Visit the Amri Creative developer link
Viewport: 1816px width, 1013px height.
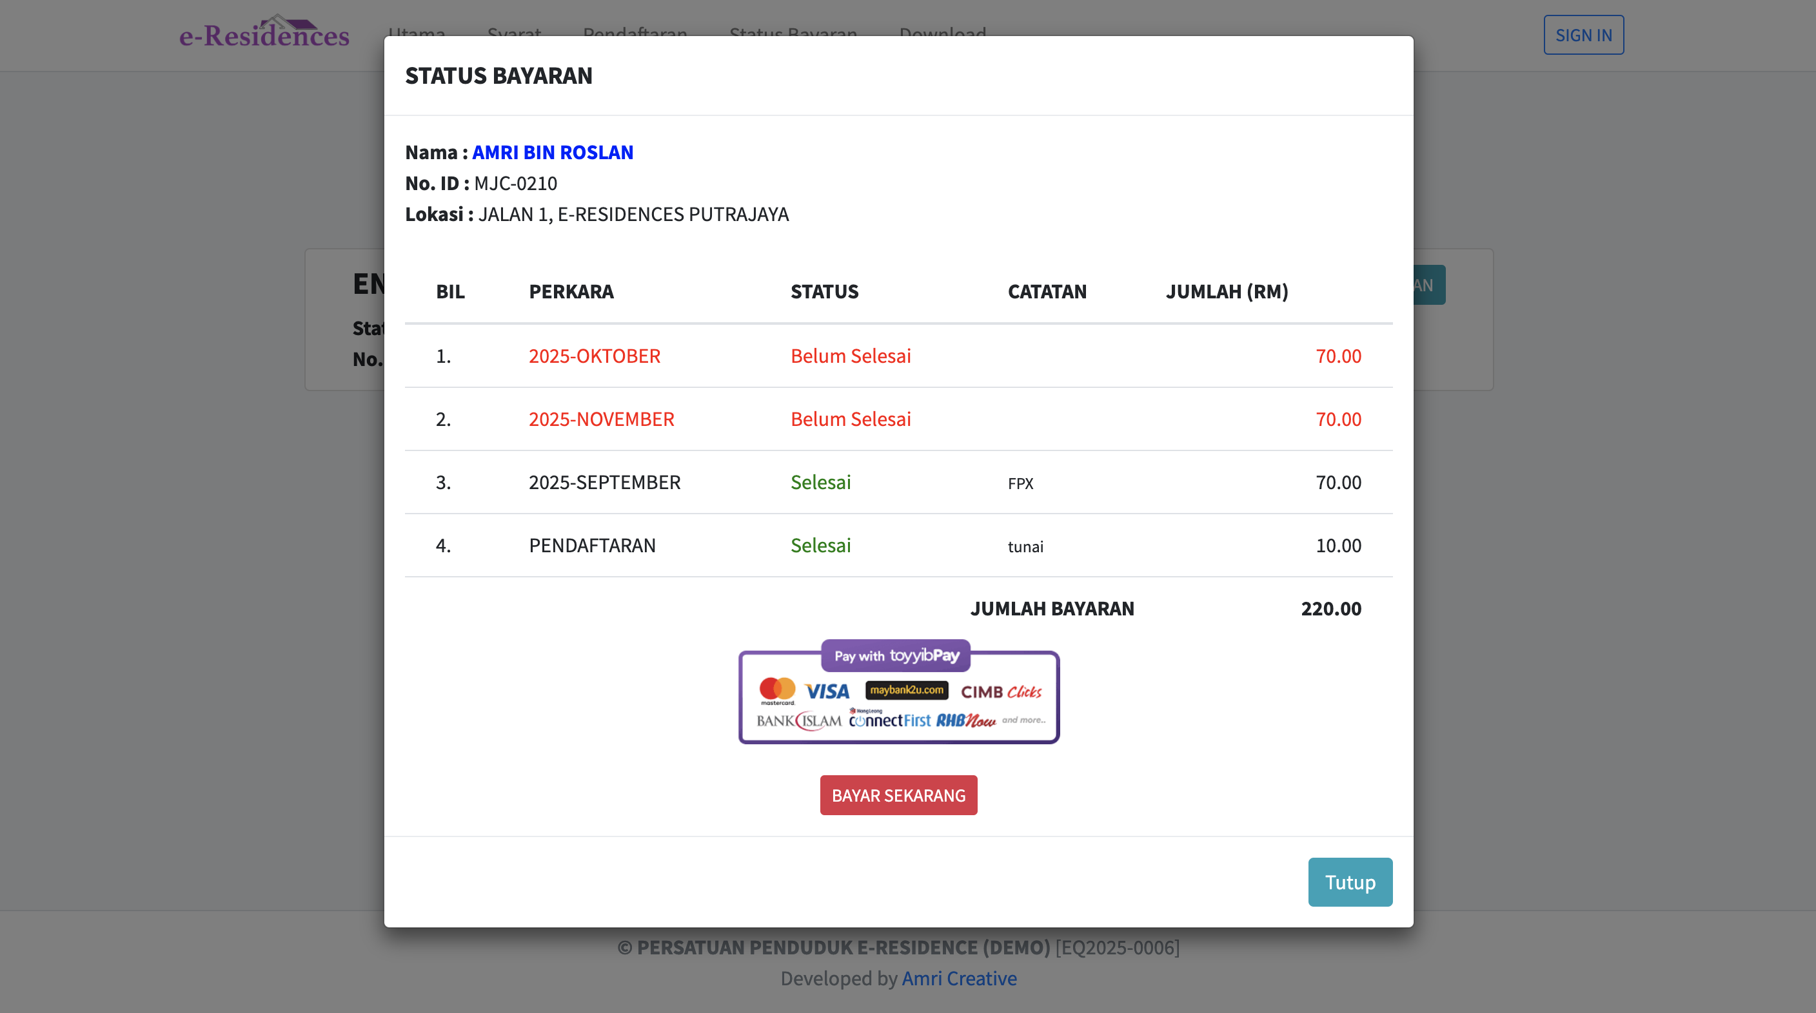(x=959, y=978)
